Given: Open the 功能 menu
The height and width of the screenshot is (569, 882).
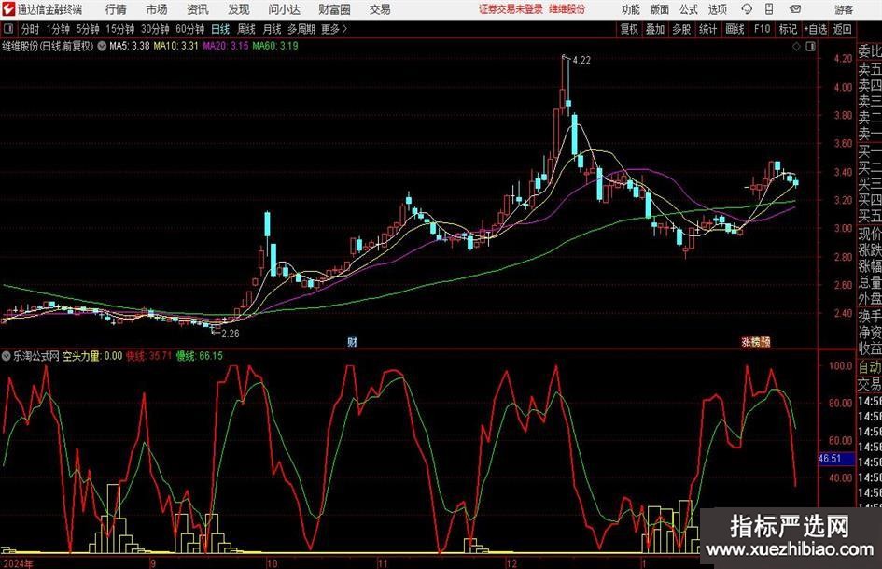Looking at the screenshot, I should pyautogui.click(x=631, y=9).
